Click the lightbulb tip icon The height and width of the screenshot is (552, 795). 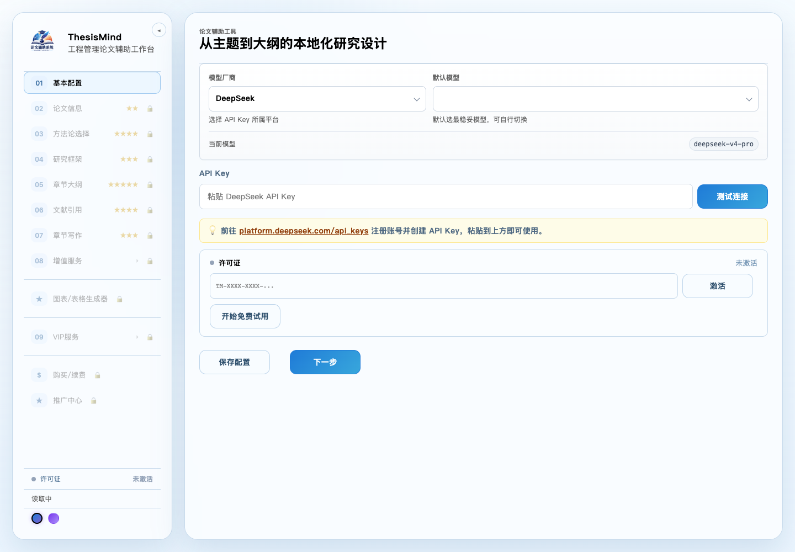coord(213,231)
